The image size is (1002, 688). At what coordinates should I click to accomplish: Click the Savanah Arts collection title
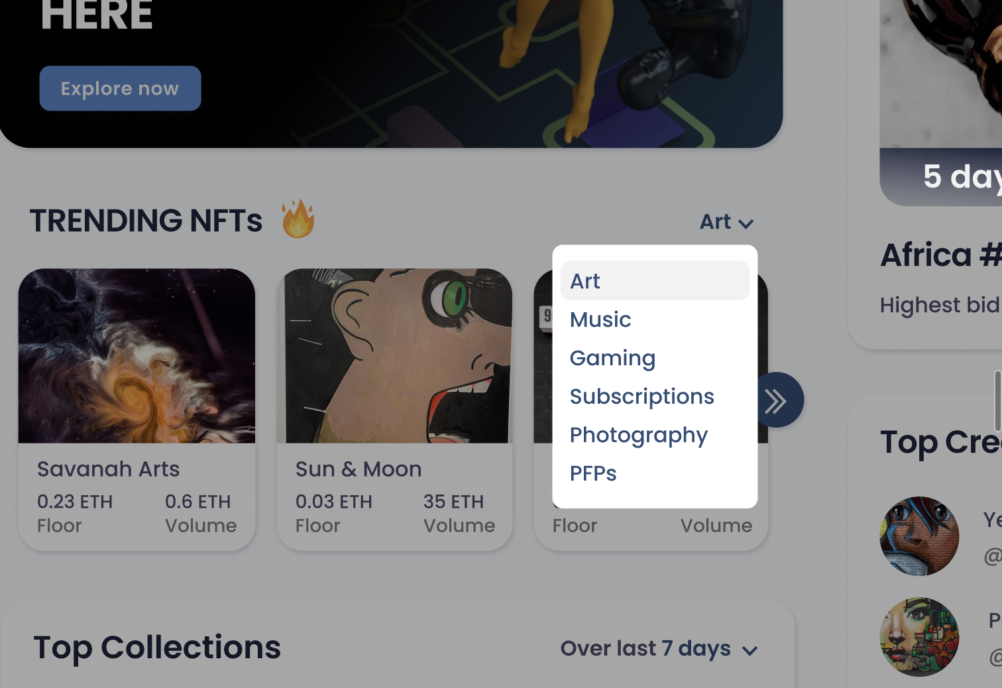108,469
